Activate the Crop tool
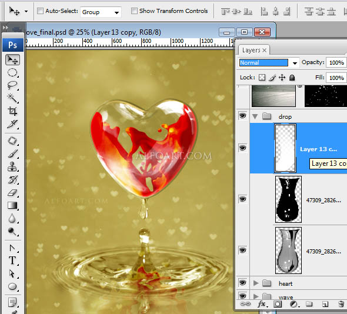Viewport: 347px width, 314px height. coord(12,111)
